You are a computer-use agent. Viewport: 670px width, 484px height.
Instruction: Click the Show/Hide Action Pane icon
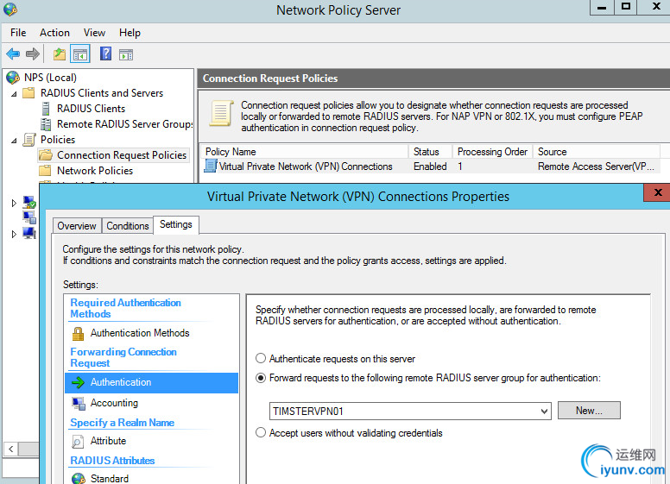[x=126, y=54]
